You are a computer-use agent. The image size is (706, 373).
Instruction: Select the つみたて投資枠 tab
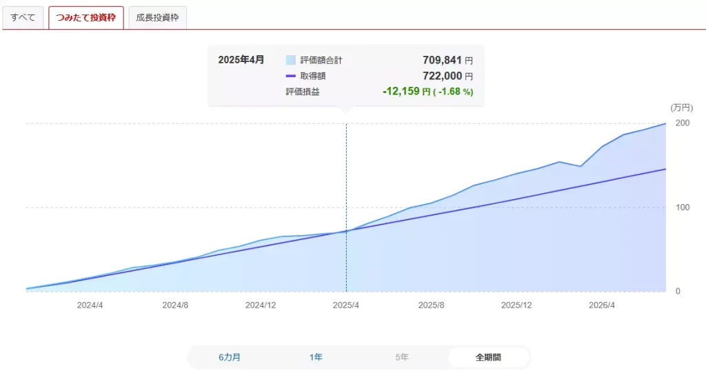(86, 17)
